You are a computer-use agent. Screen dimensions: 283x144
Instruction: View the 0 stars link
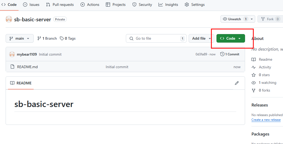coord(261,75)
